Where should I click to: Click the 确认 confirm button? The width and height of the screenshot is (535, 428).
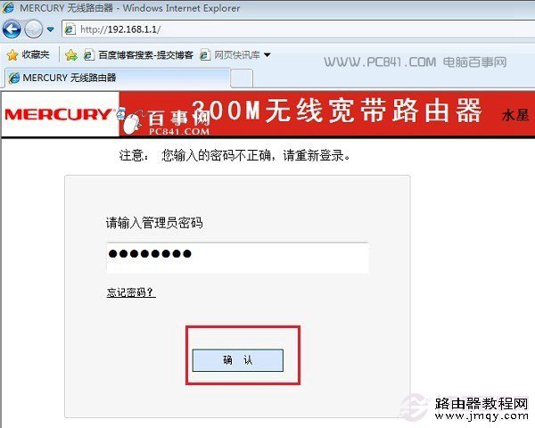point(238,360)
